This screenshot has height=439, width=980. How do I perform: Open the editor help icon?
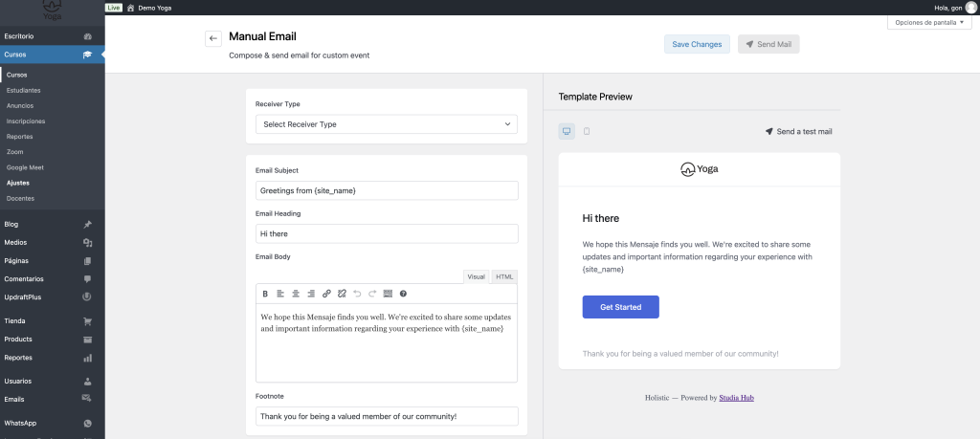(x=403, y=294)
